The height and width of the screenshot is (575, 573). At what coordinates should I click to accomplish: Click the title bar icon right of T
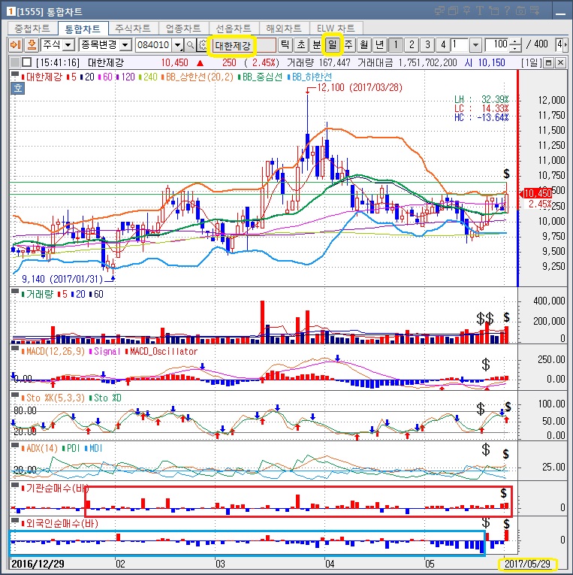tap(493, 11)
